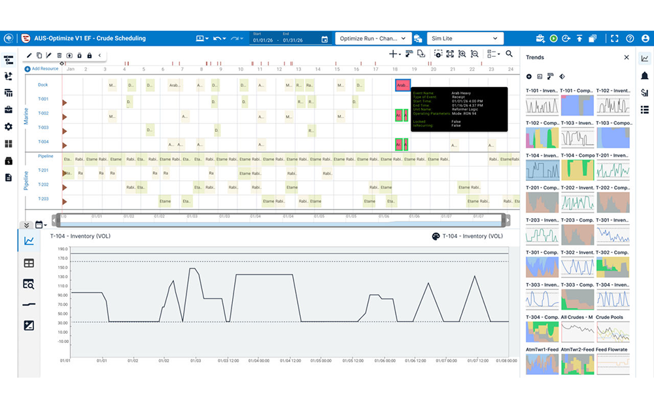Click the copy event icon
The height and width of the screenshot is (409, 654).
coord(39,56)
